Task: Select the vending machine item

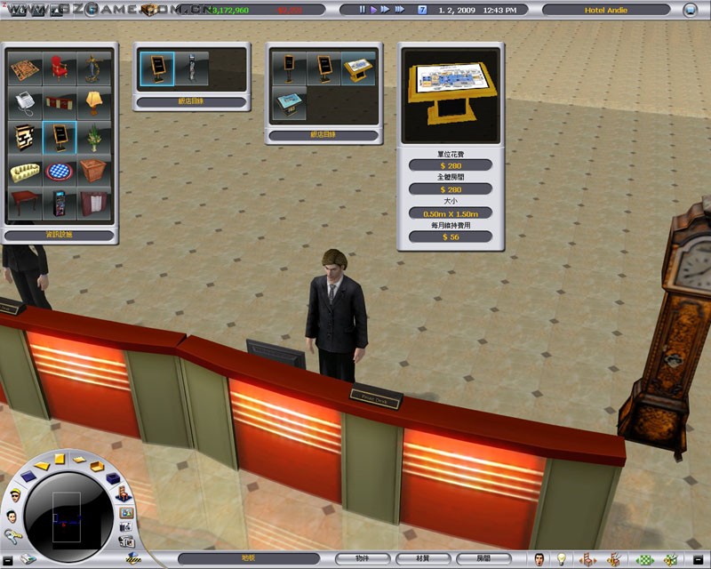Action: pyautogui.click(x=60, y=204)
